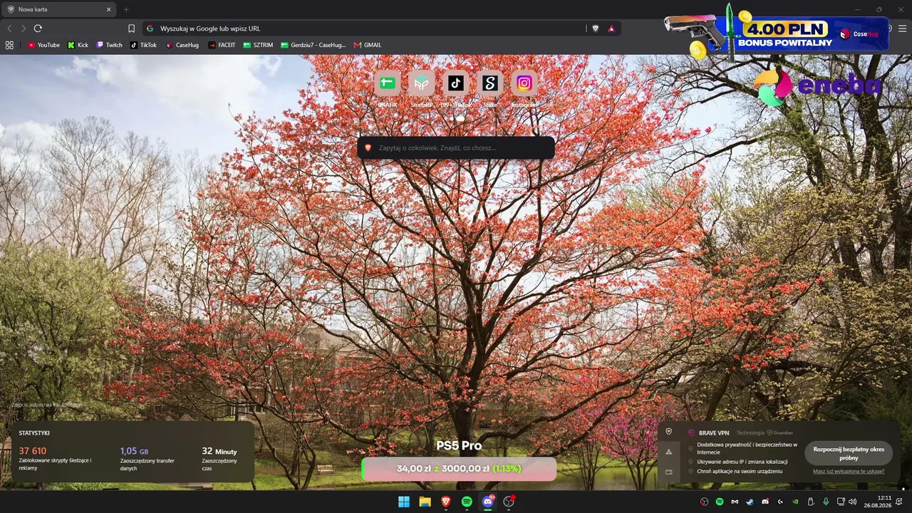Click the STATYSTYKI heading
This screenshot has height=513, width=912.
pos(34,432)
